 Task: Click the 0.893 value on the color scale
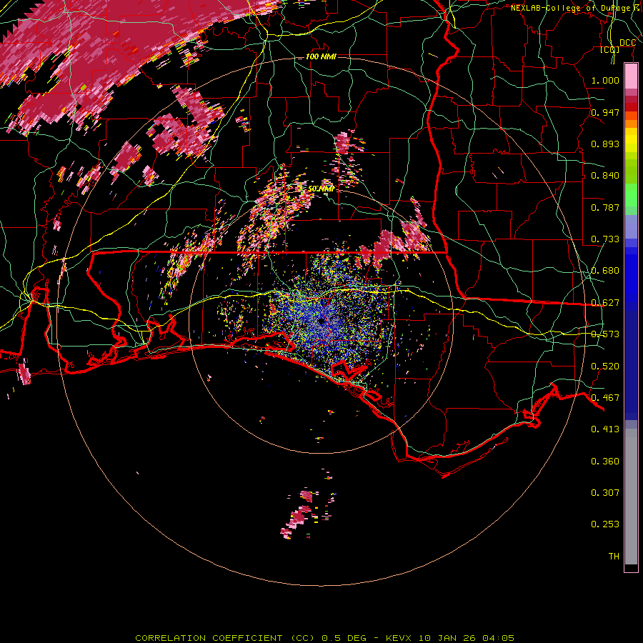pyautogui.click(x=605, y=144)
